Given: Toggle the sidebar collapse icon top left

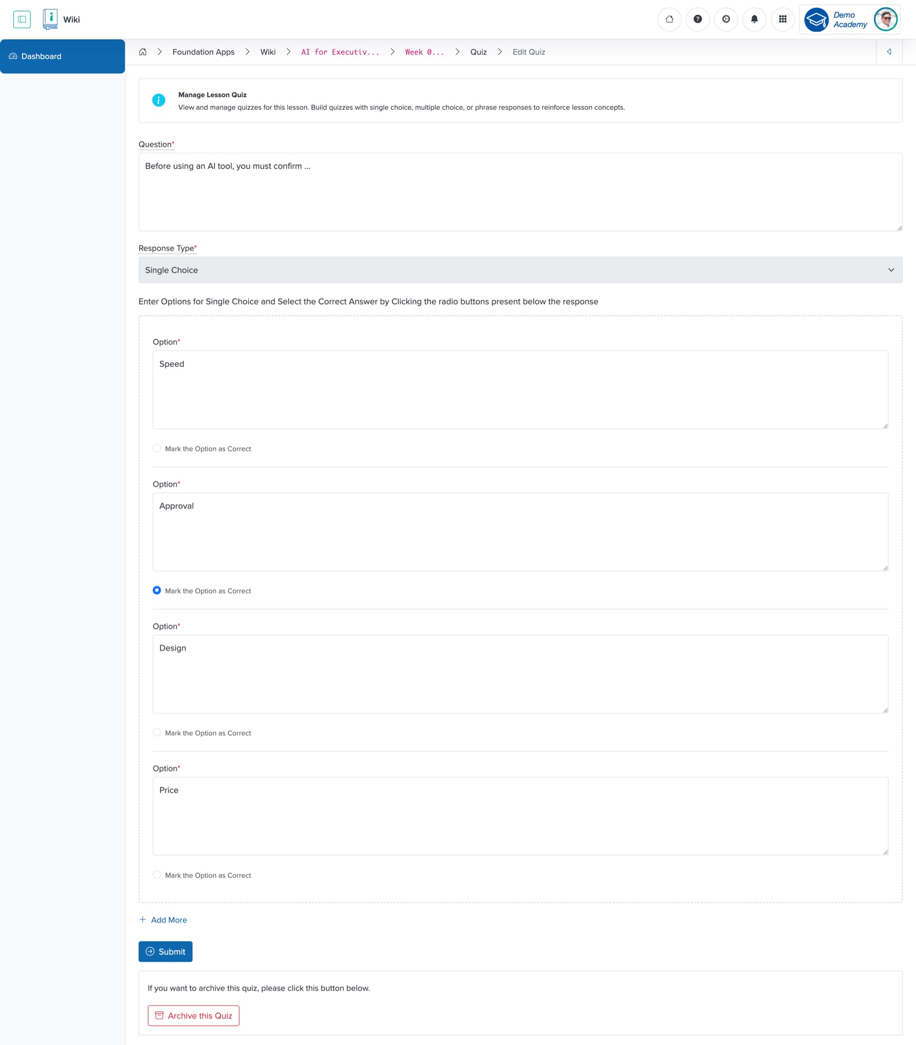Looking at the screenshot, I should tap(22, 19).
